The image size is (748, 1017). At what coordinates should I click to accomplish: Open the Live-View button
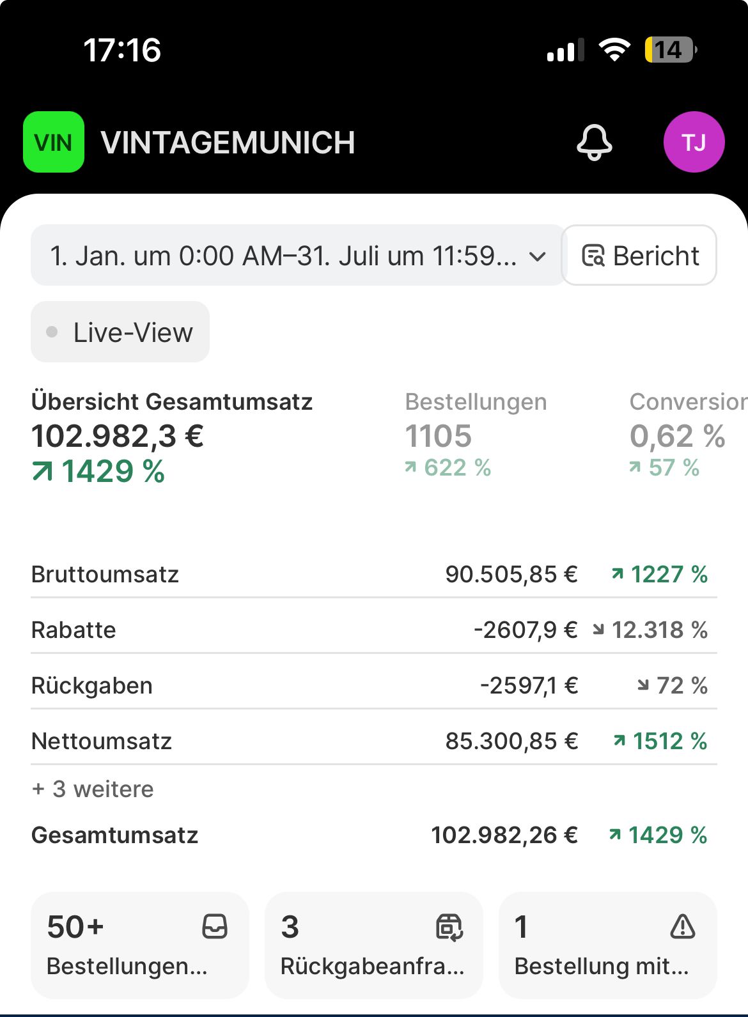pyautogui.click(x=120, y=332)
